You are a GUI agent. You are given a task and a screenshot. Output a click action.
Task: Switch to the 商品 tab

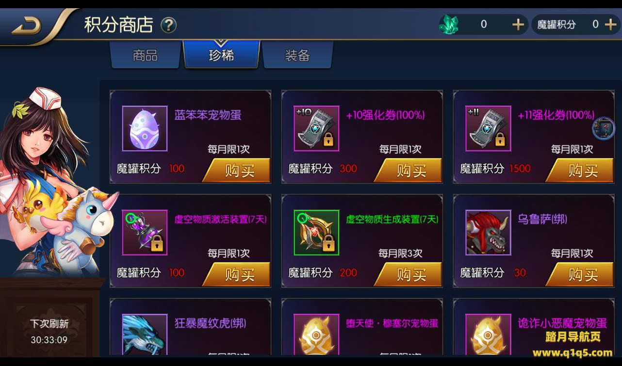[x=145, y=55]
